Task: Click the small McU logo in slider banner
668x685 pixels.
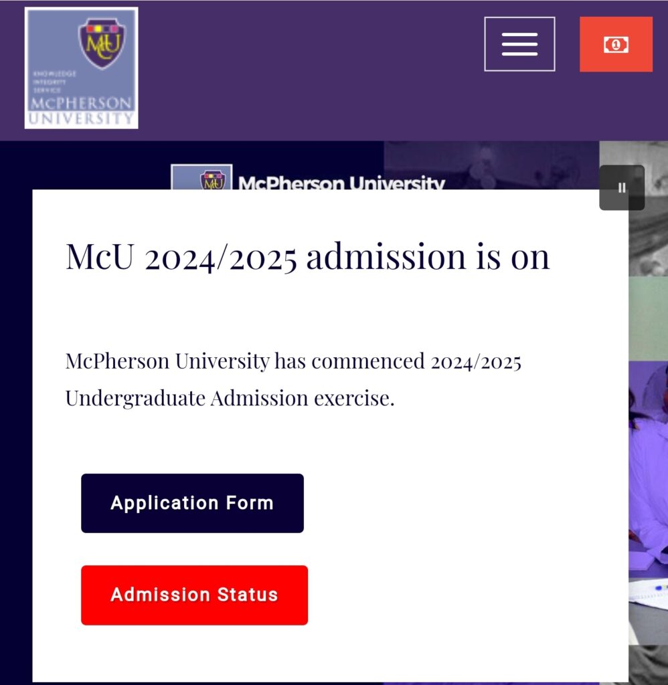Action: pos(201,177)
